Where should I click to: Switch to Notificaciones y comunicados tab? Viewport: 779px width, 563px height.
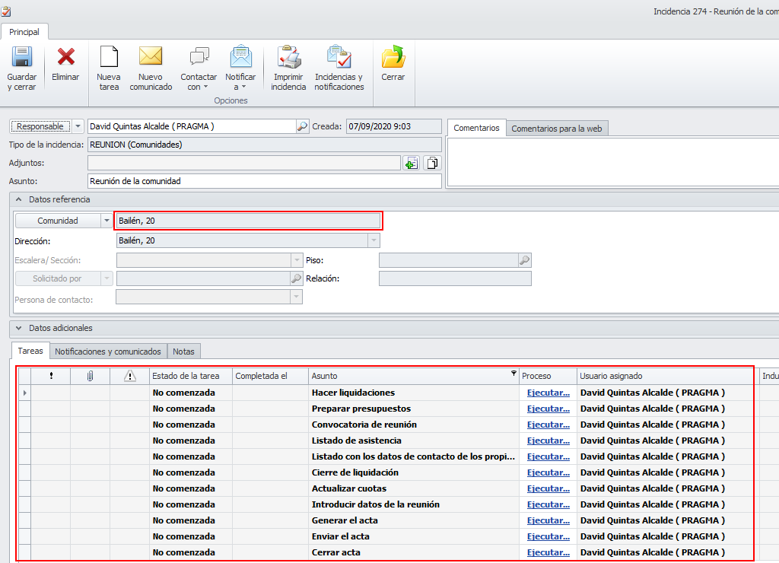click(x=108, y=351)
